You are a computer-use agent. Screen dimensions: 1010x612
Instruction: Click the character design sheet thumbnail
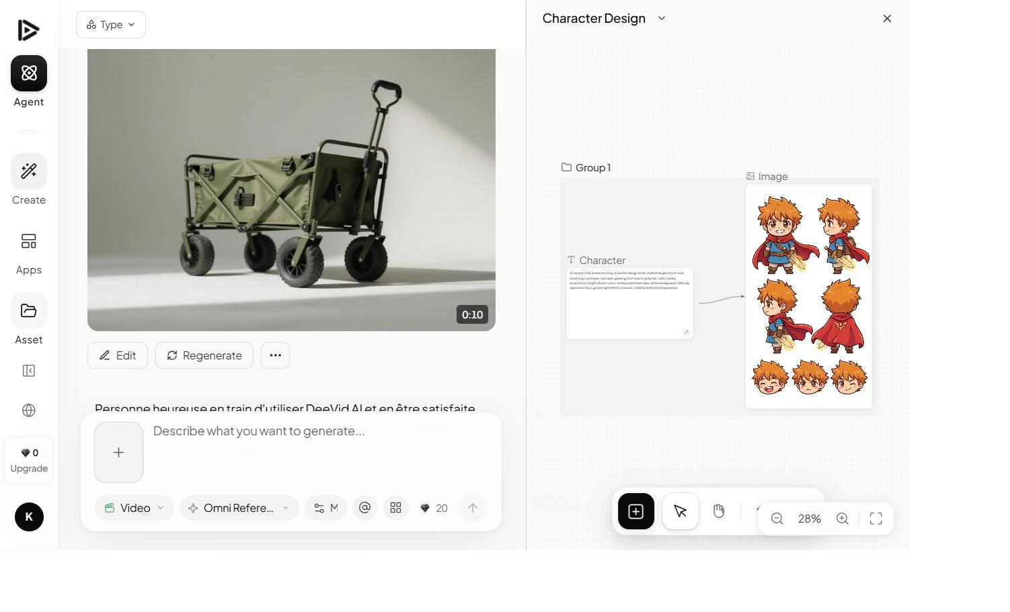pyautogui.click(x=808, y=296)
